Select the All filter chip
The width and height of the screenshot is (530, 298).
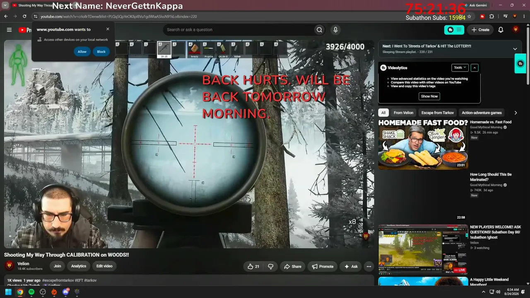click(x=383, y=113)
